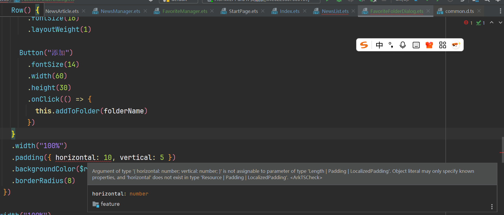
Task: Click the red error indicator icon
Action: [466, 23]
